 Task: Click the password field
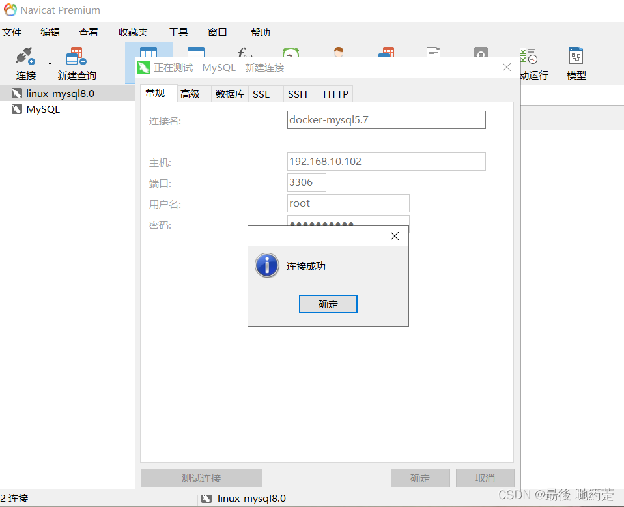(x=348, y=221)
